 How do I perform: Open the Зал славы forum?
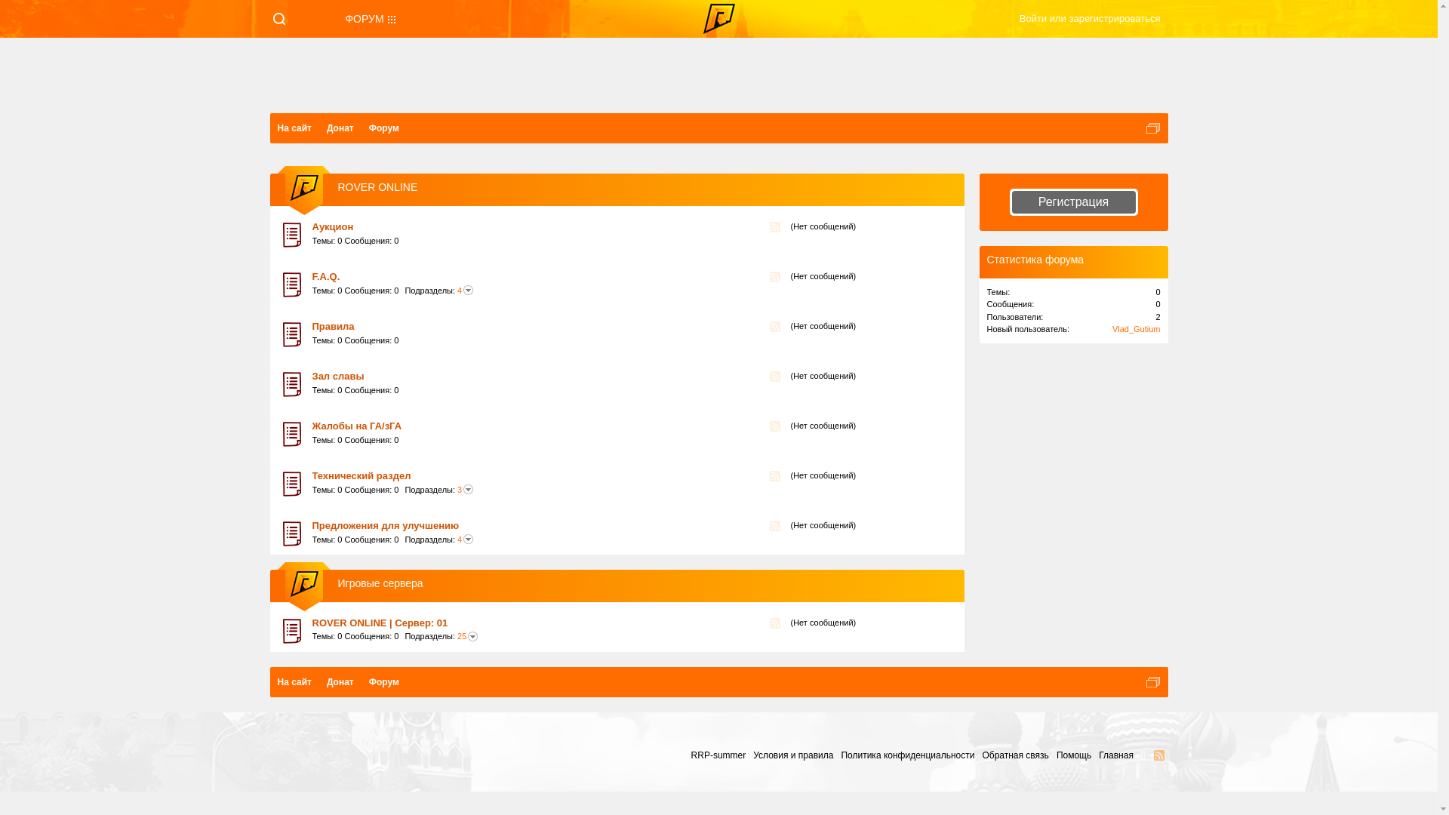337,377
